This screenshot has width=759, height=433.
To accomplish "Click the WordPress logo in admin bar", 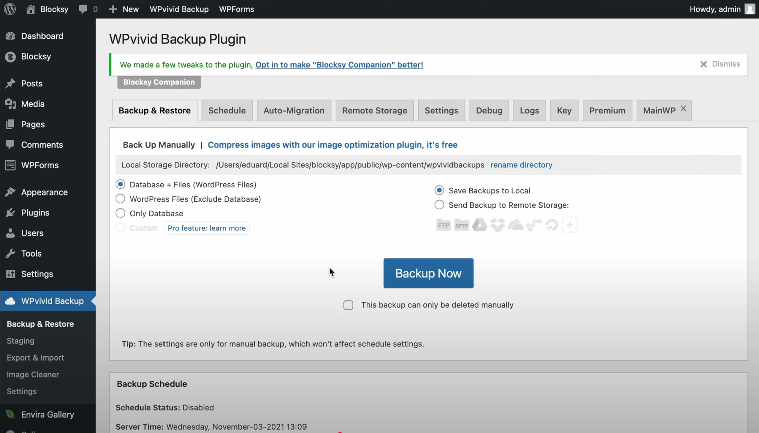I will tap(10, 9).
